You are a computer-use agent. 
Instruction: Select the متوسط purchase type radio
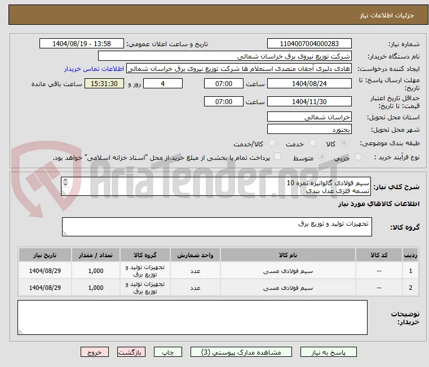click(x=322, y=157)
